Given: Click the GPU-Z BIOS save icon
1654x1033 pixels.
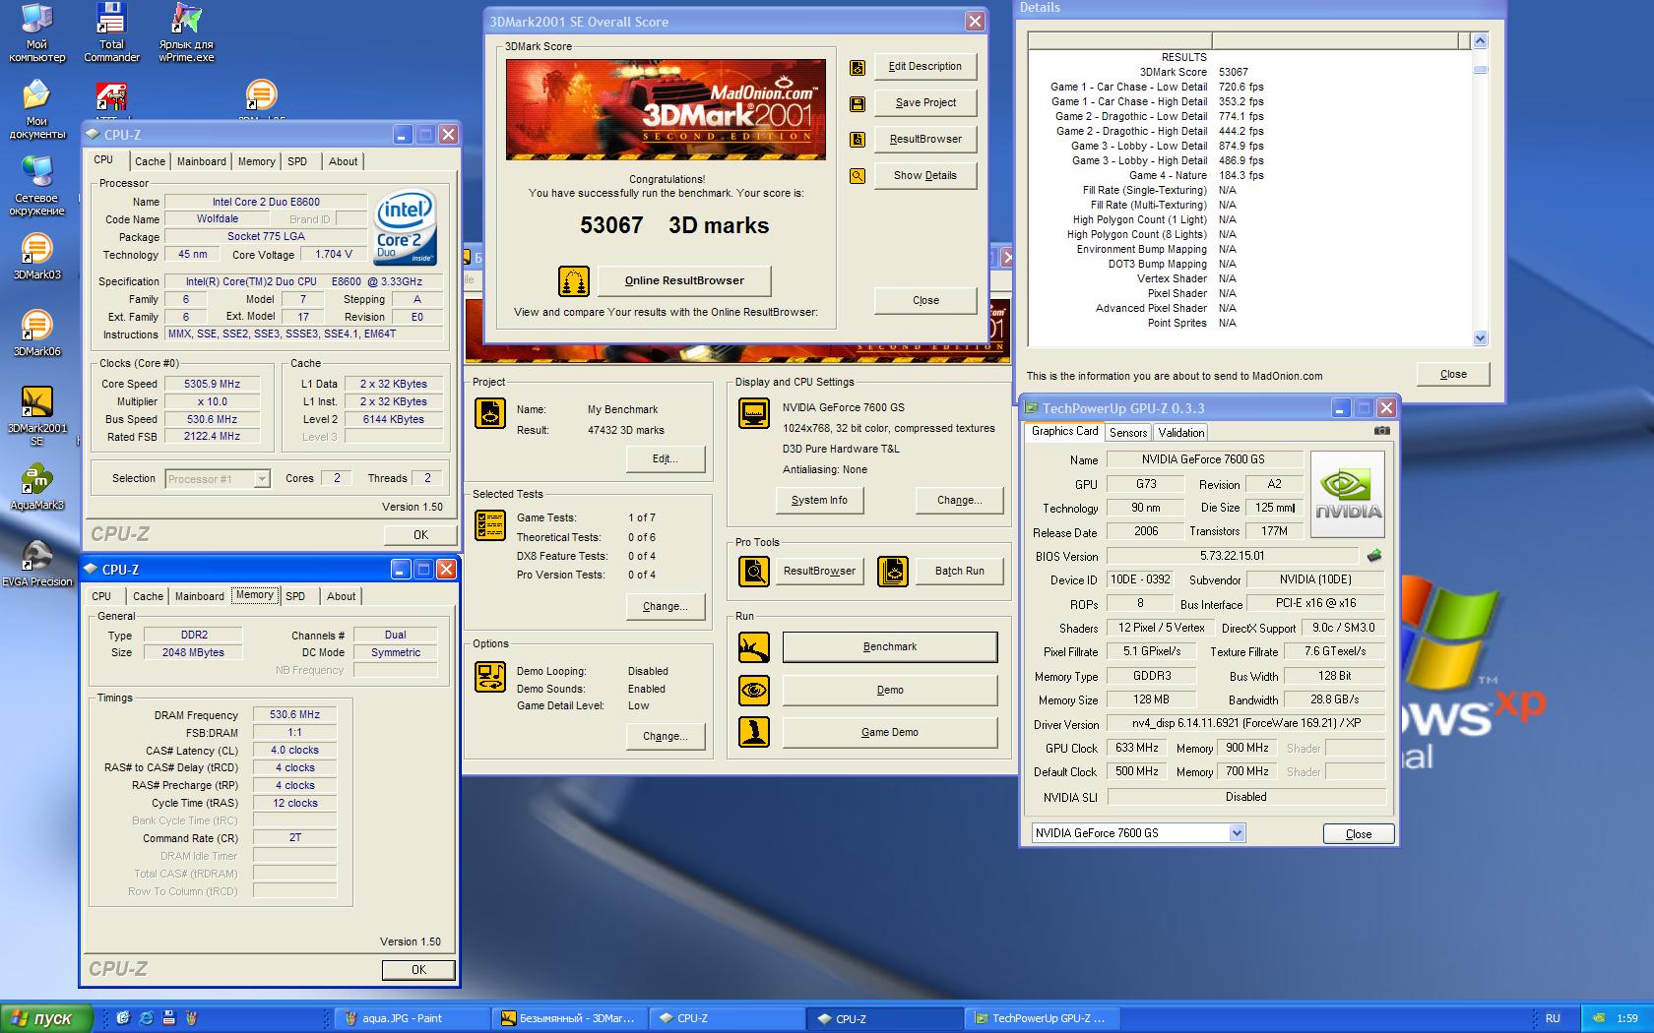Looking at the screenshot, I should [x=1374, y=556].
